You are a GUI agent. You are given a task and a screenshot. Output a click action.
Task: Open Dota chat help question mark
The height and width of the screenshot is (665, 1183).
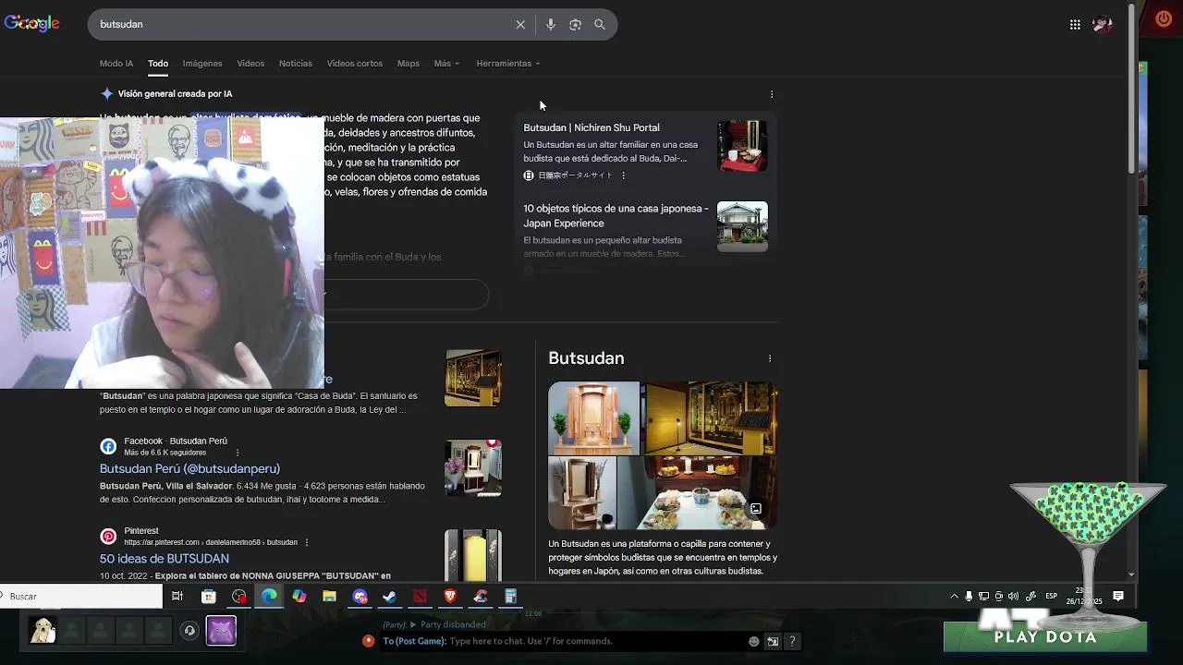click(792, 641)
